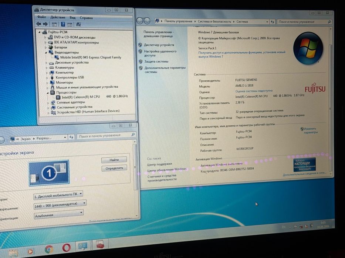Click Action Center flag tray icon
This screenshot has width=345, height=258.
pos(295,226)
